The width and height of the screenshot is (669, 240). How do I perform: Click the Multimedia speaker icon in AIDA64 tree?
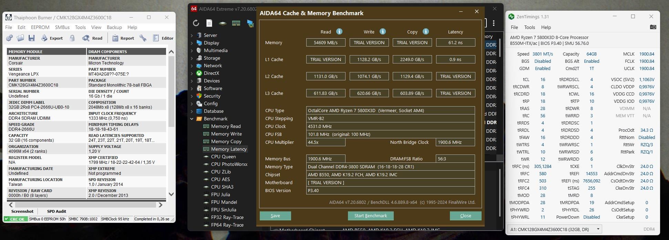tap(199, 50)
